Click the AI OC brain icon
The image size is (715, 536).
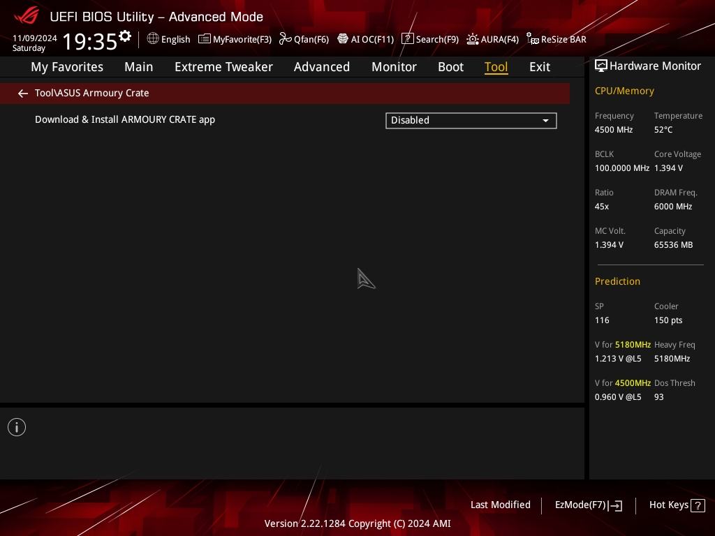342,39
